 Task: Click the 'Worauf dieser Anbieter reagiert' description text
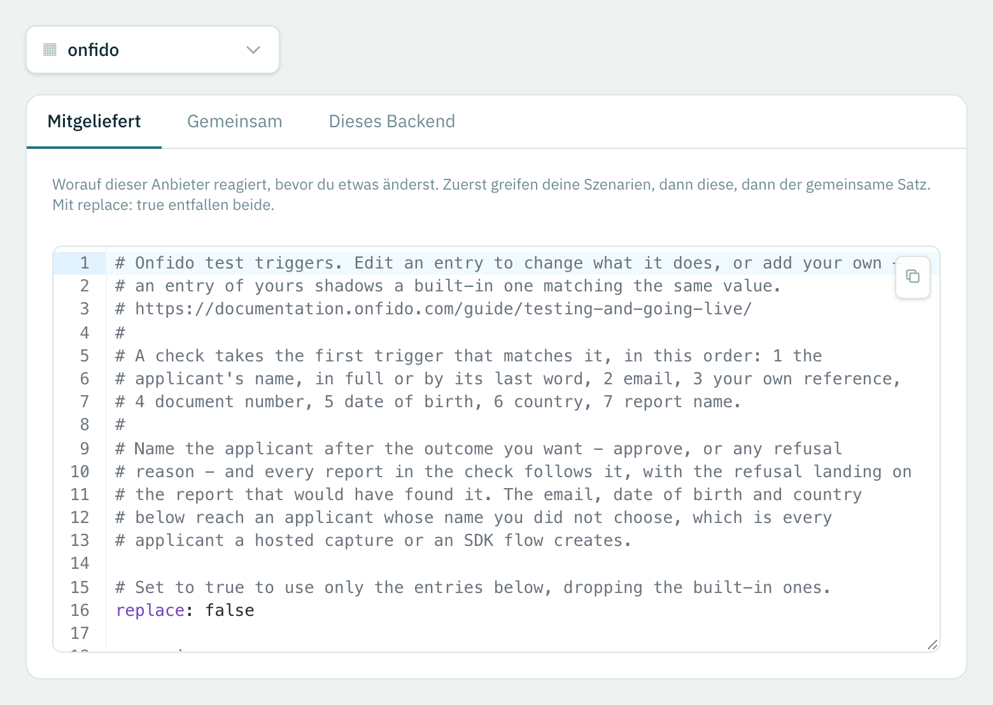(491, 185)
